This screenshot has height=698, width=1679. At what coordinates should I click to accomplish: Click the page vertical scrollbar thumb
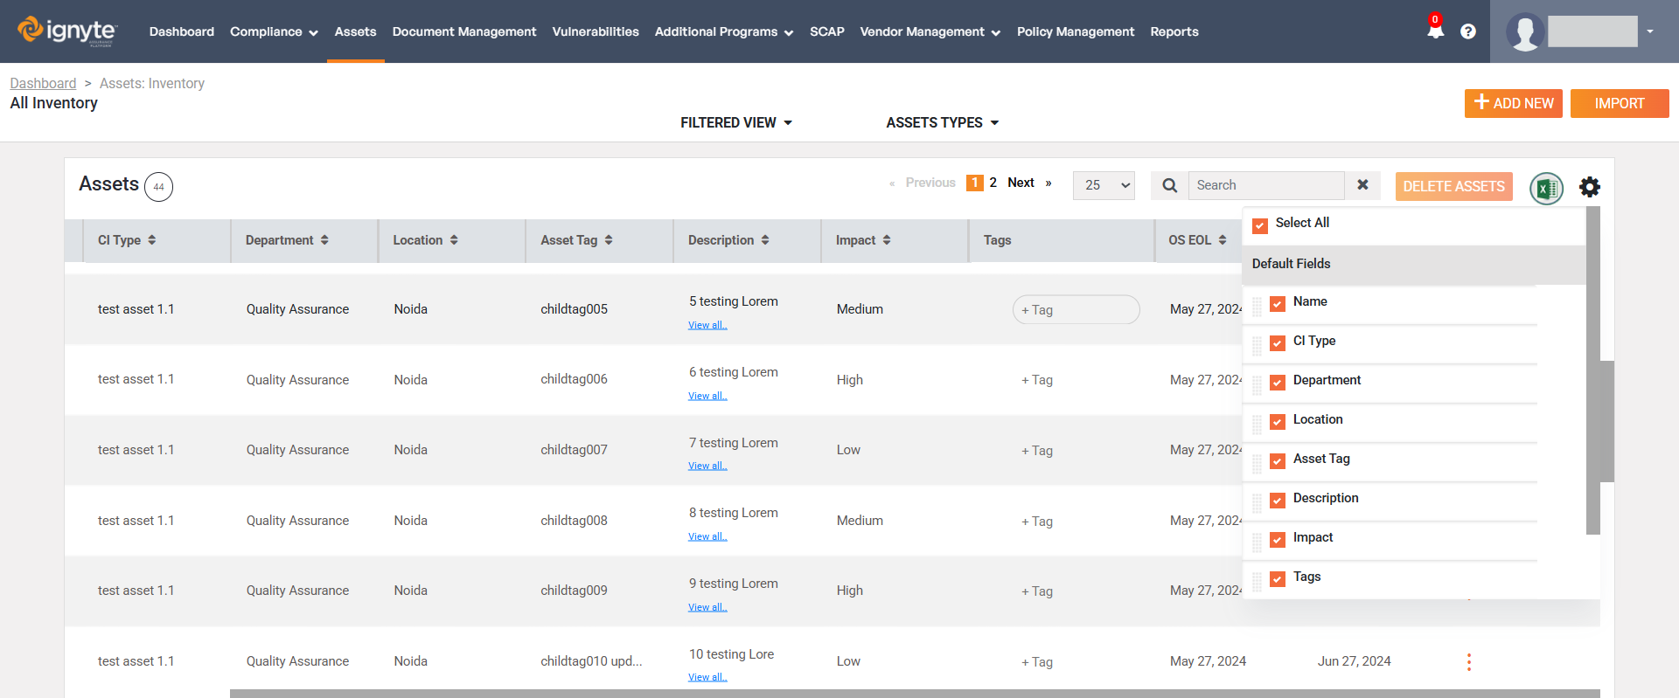[1607, 421]
